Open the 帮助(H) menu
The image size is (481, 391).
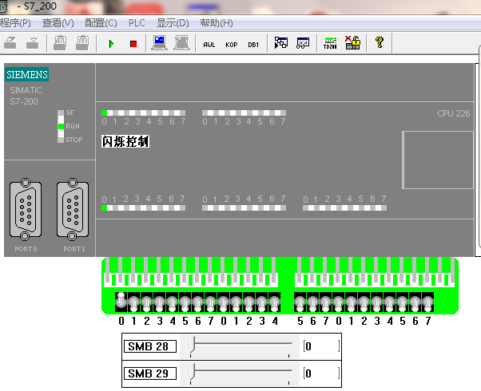[217, 23]
